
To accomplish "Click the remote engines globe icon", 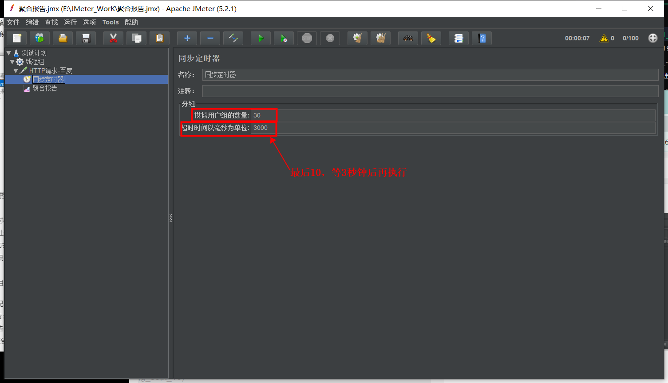I will (x=652, y=38).
